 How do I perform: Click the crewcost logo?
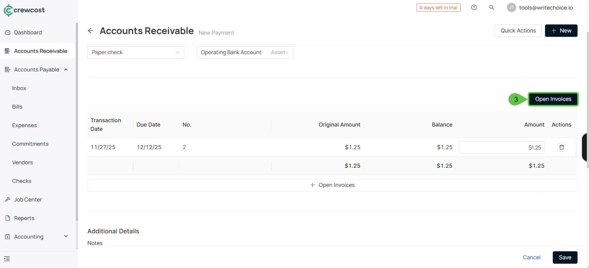24,10
